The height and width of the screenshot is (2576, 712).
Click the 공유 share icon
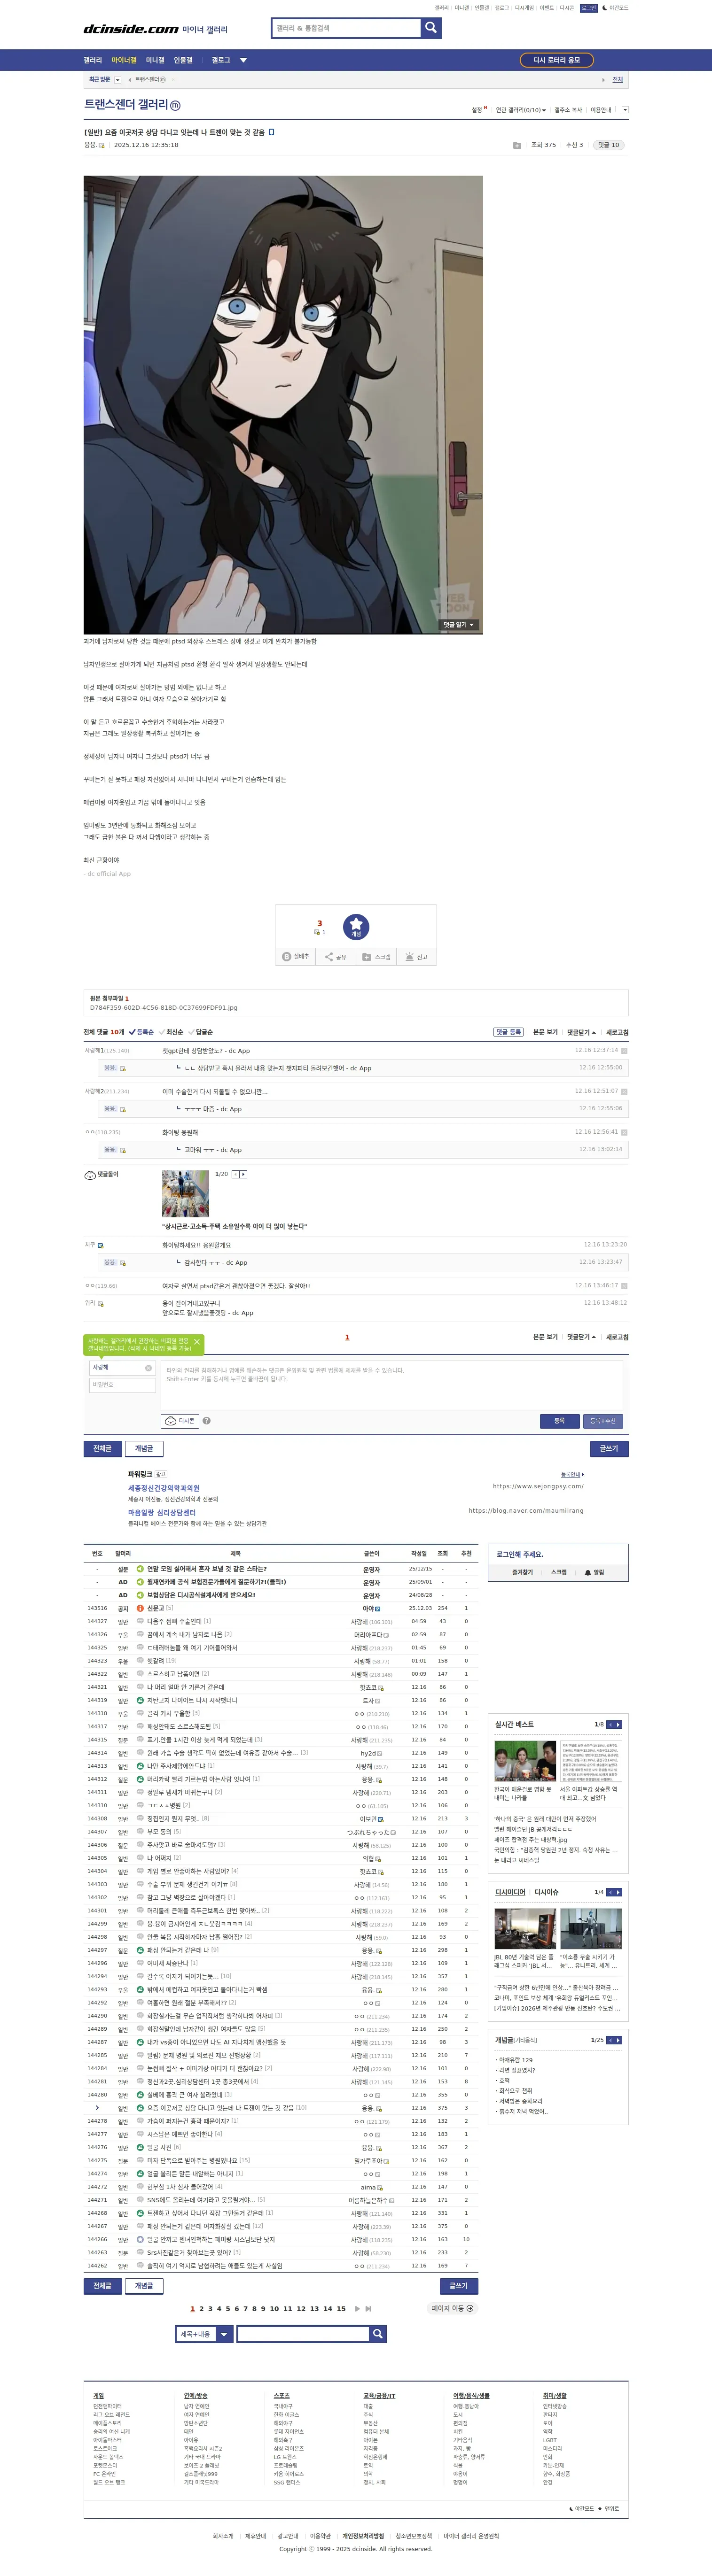[x=329, y=957]
